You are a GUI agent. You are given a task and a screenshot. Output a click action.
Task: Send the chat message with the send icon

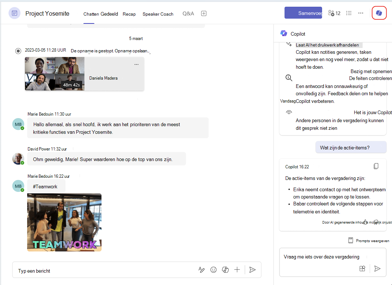tap(252, 269)
